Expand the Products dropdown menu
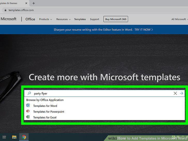This screenshot has height=141, width=188. tap(45, 19)
